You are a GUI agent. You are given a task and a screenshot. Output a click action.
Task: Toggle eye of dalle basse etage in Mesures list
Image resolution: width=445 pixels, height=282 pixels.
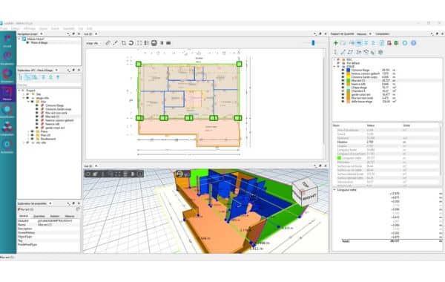click(343, 102)
